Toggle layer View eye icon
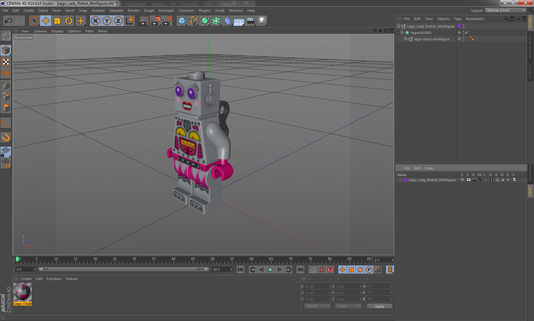This screenshot has width=534, height=321. [x=469, y=180]
